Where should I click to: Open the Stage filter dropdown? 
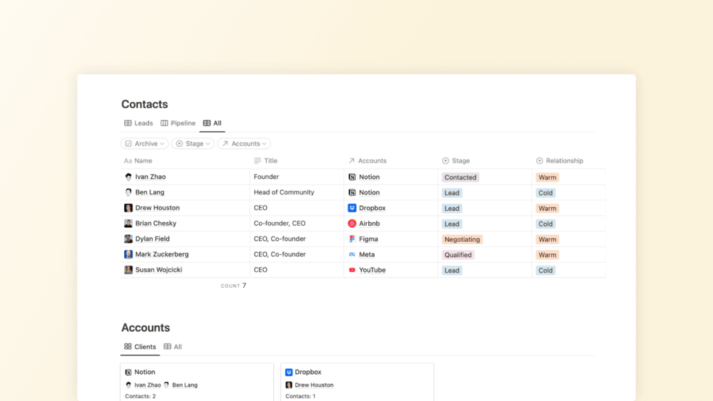pyautogui.click(x=193, y=143)
